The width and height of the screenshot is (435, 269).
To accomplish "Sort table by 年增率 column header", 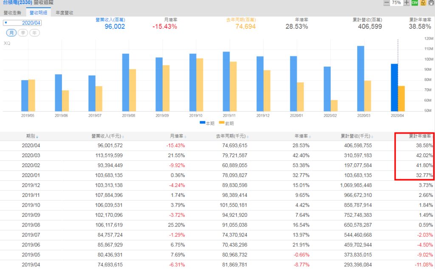I will (x=302, y=136).
